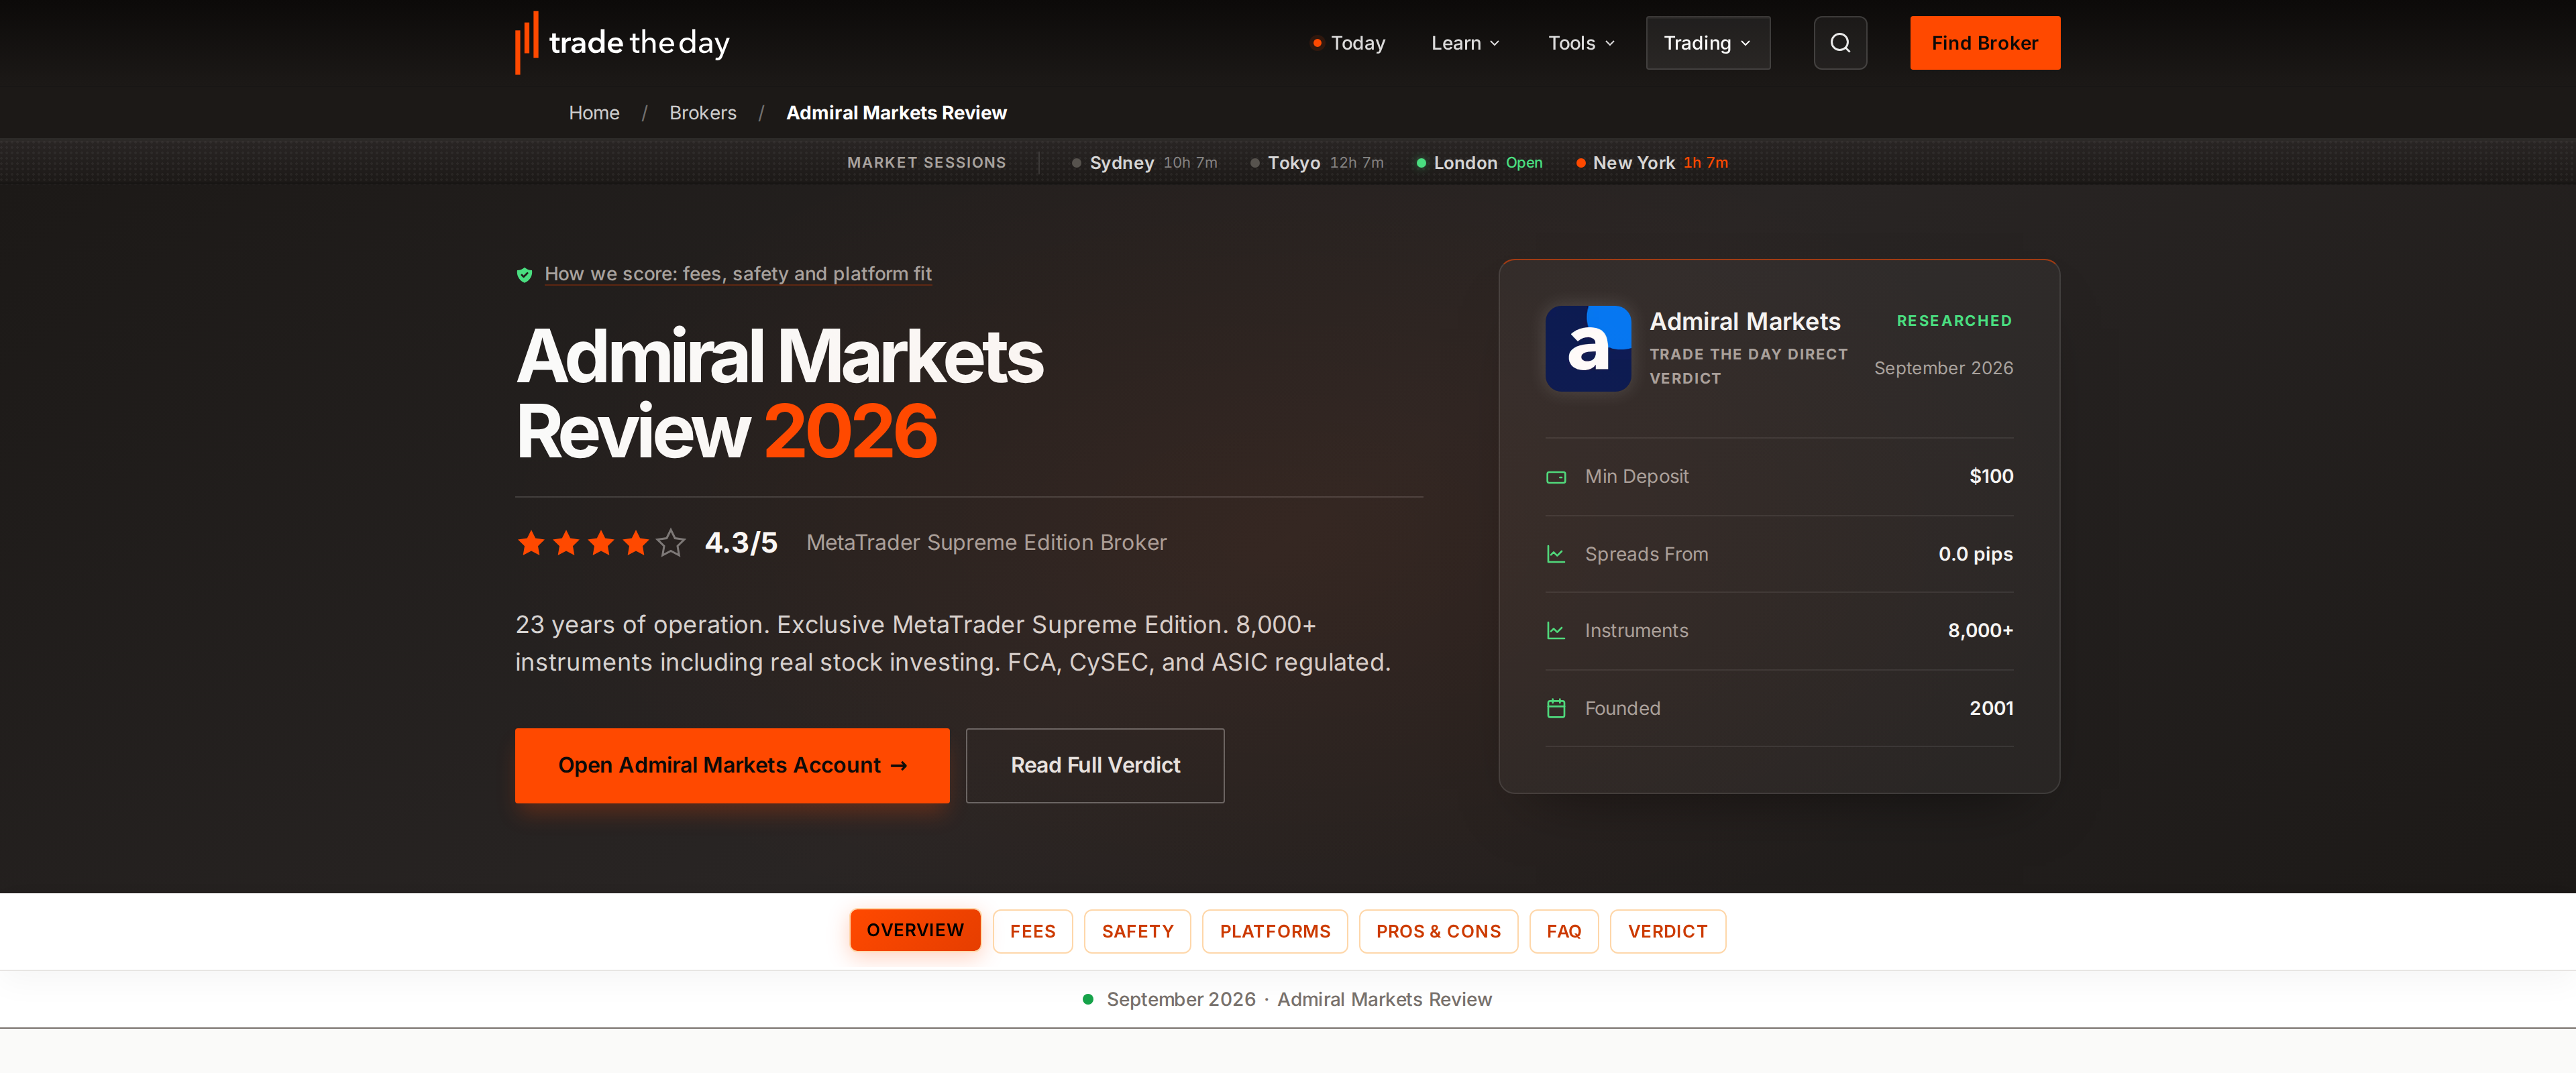Open the Today nav link
2576x1073 pixels.
pos(1348,43)
